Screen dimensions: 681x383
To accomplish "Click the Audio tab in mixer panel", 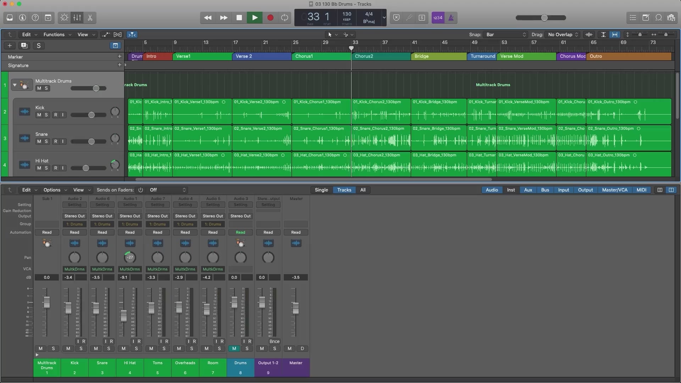I will pos(492,190).
